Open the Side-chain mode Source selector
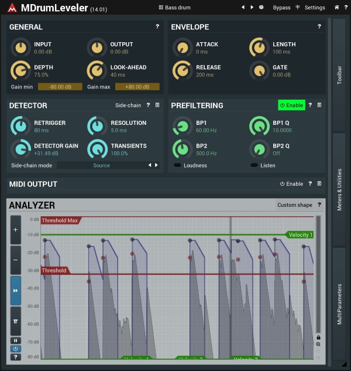 [x=101, y=165]
